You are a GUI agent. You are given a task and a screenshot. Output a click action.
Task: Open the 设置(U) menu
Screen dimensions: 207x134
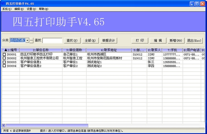(x=31, y=9)
